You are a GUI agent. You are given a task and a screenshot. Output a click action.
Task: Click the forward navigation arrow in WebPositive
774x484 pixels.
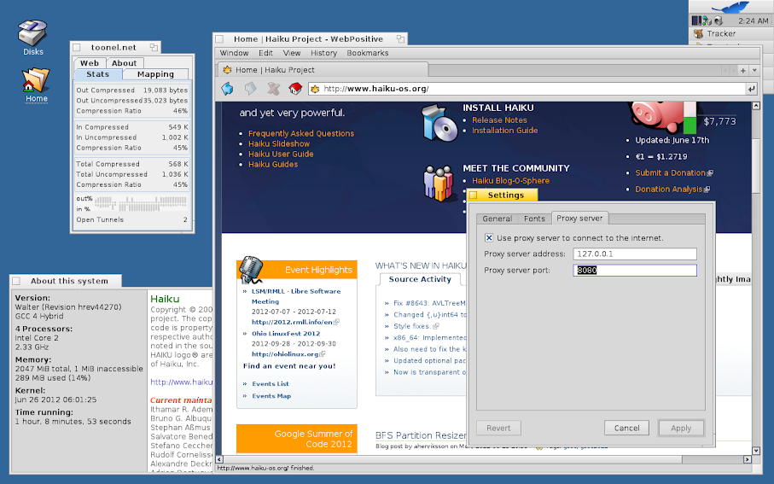[x=251, y=89]
